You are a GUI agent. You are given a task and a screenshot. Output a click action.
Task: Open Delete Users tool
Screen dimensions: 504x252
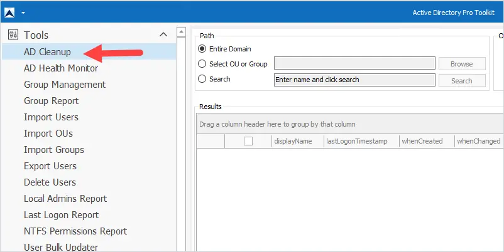50,182
